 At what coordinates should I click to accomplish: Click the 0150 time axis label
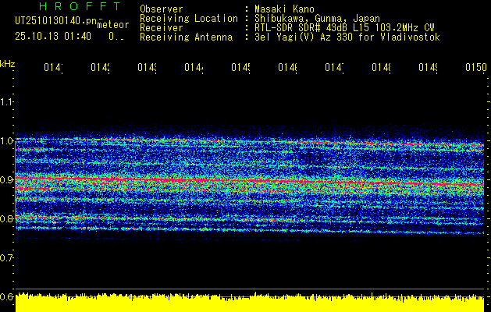476,67
